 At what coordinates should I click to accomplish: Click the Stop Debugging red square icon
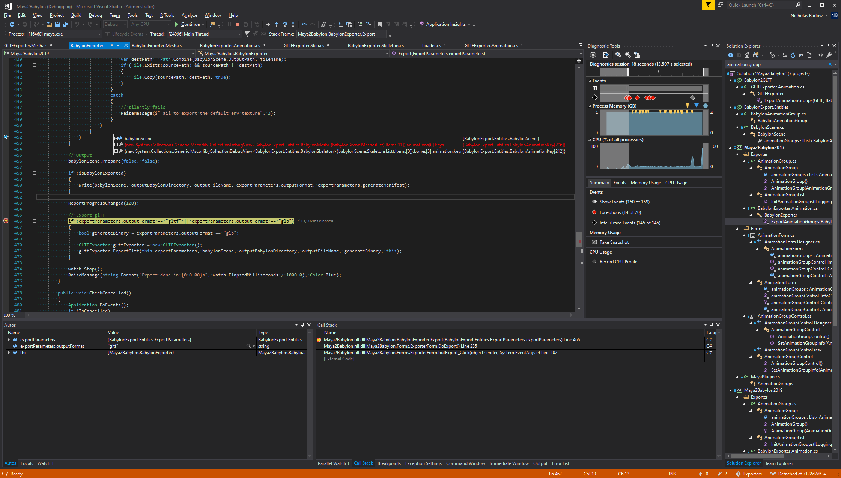pyautogui.click(x=237, y=24)
